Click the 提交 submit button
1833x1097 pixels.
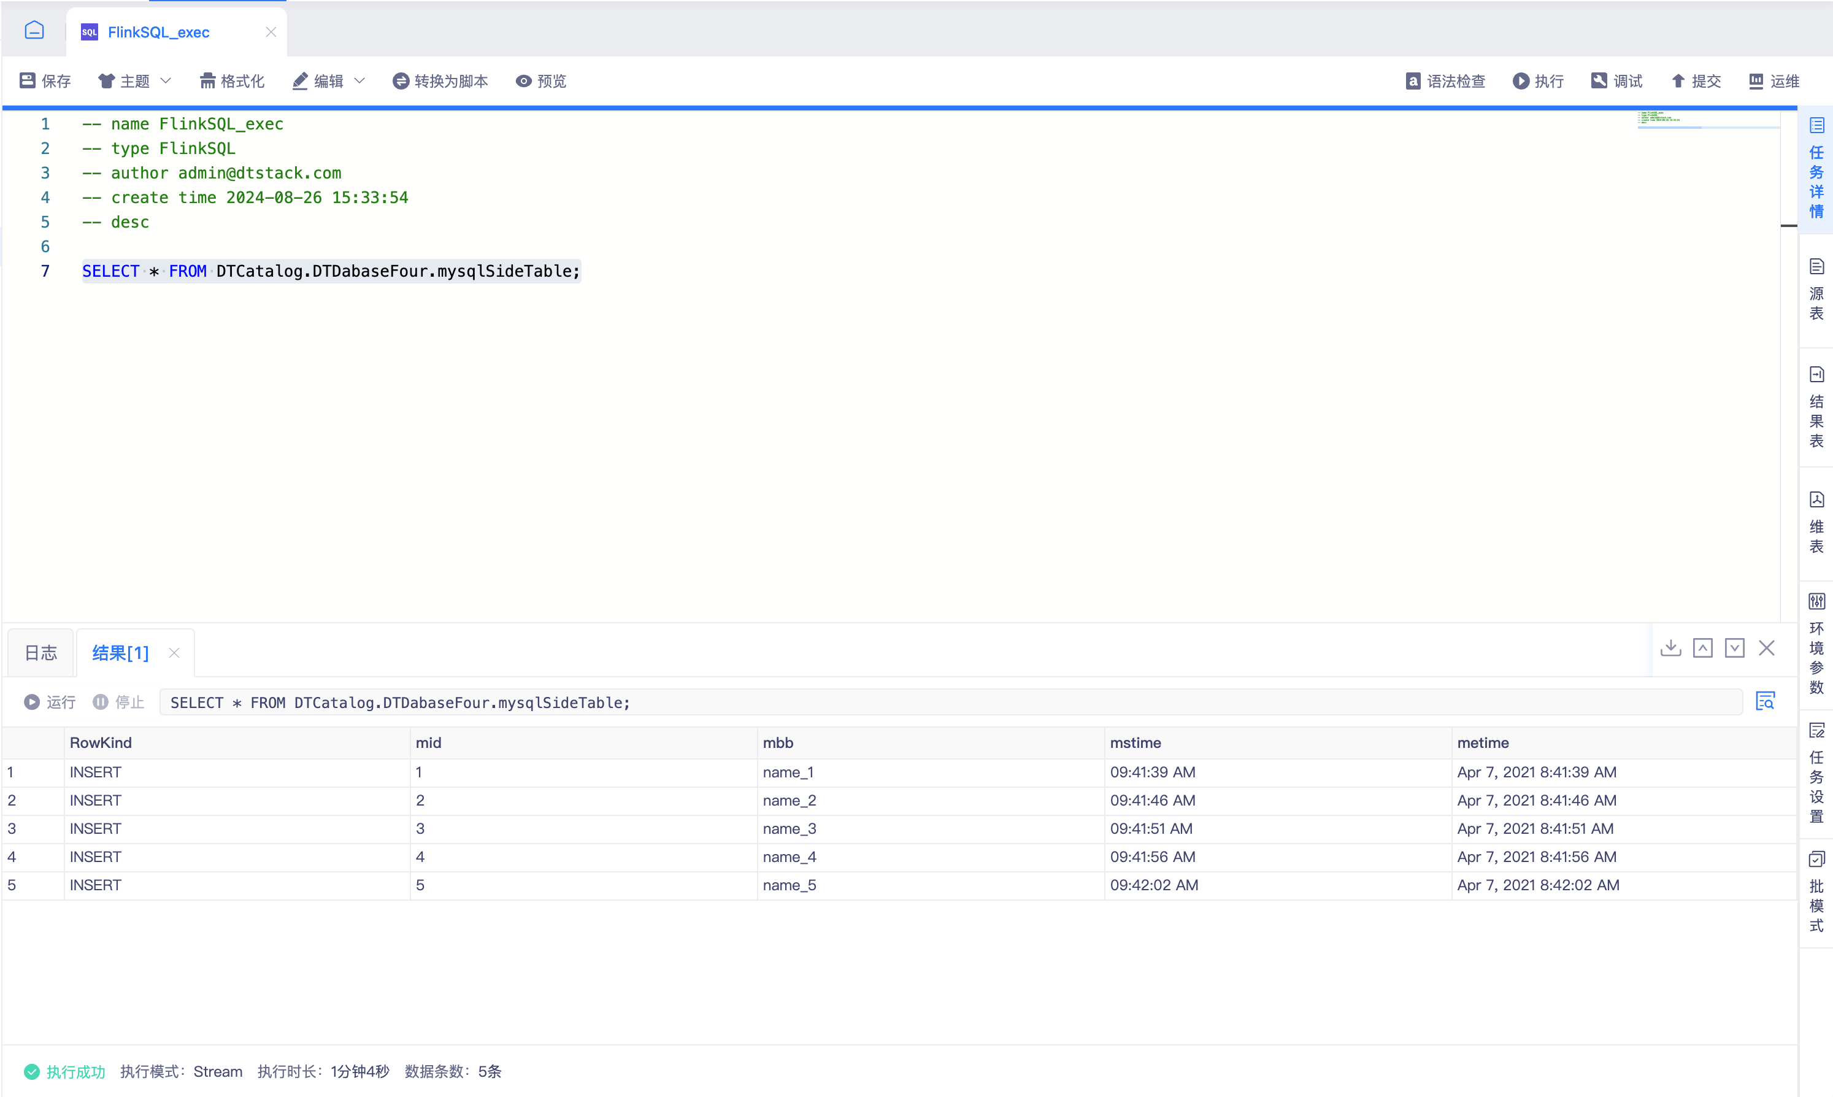tap(1696, 80)
